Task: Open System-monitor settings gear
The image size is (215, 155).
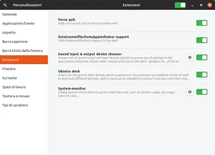Action: 190,92
